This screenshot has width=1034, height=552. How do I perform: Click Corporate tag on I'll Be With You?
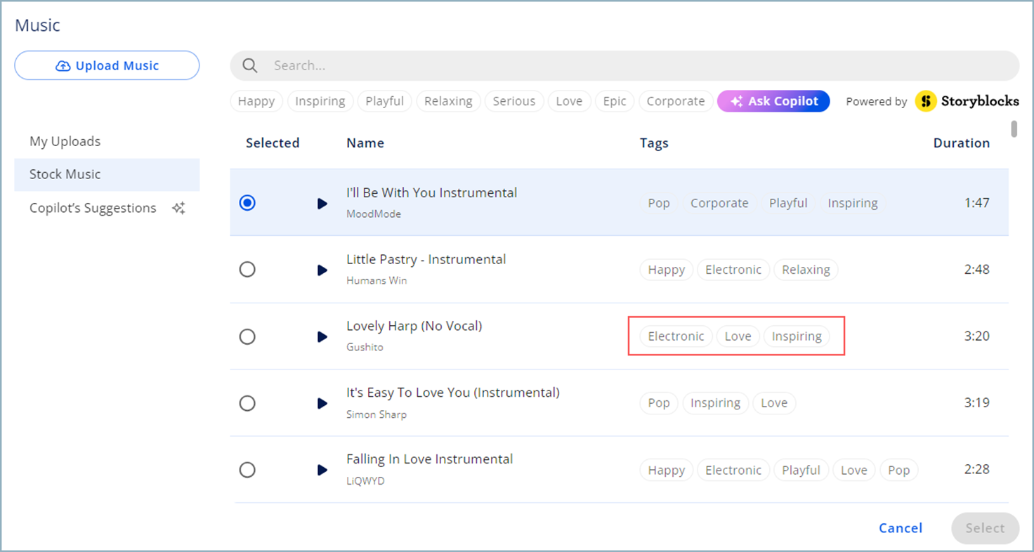(719, 203)
